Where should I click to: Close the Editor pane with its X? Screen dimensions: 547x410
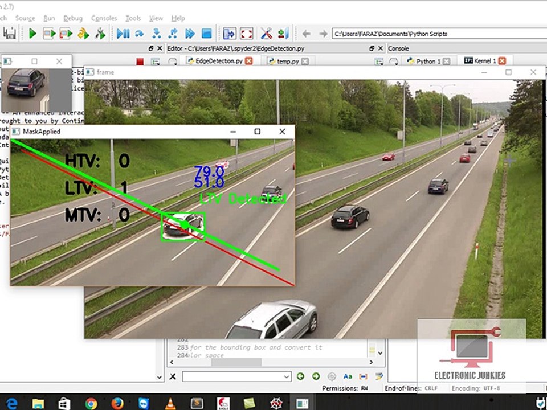[381, 48]
